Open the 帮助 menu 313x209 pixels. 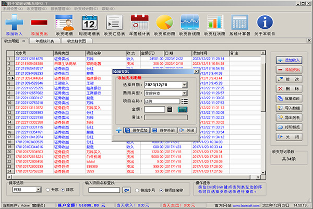point(108,8)
